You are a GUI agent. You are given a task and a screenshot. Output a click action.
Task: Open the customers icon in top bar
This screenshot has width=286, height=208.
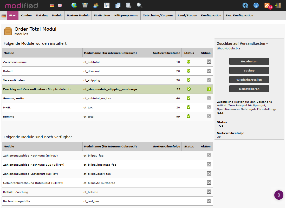(96, 5)
